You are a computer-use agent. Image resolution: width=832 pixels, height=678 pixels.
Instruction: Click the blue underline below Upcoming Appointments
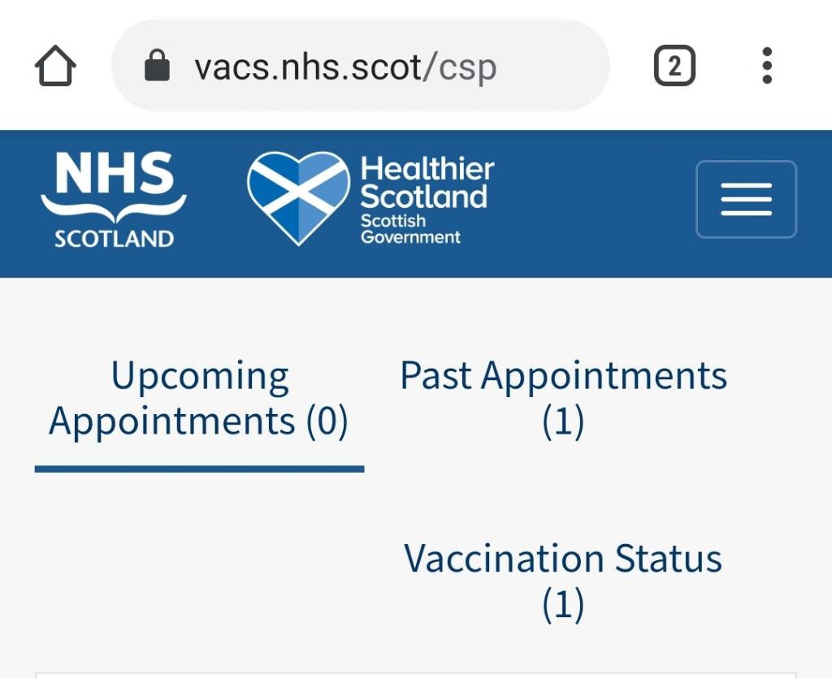pos(199,469)
